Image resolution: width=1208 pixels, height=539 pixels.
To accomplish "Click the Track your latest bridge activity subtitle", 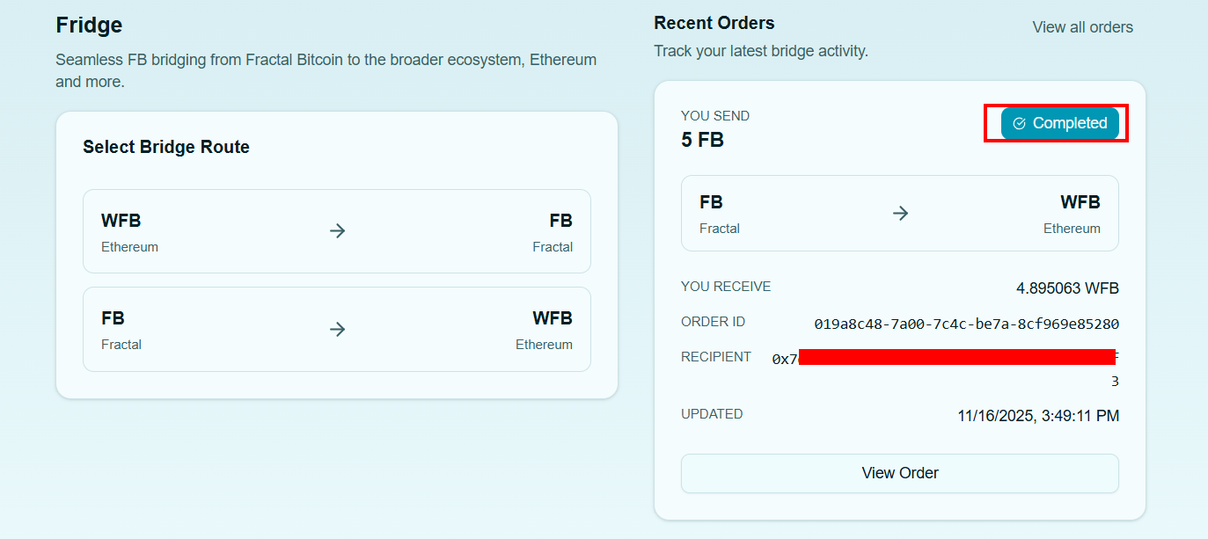I will [760, 51].
